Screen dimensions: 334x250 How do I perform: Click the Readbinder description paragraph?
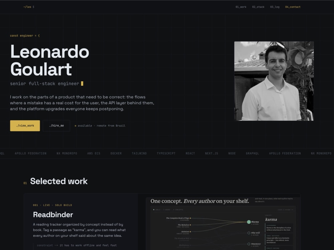79,230
